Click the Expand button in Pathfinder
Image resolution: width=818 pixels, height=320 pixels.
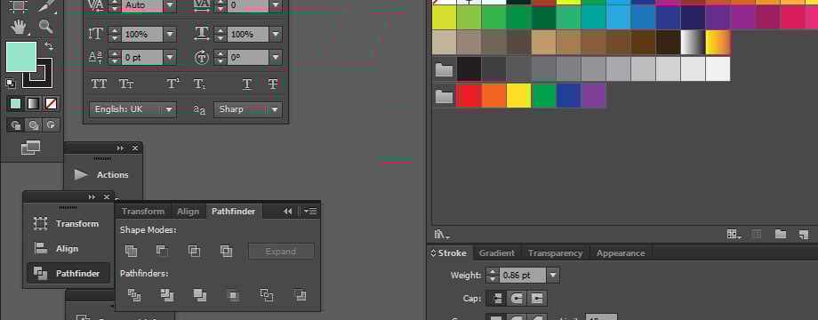click(281, 252)
